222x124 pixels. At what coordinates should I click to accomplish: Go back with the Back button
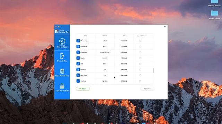(83, 89)
